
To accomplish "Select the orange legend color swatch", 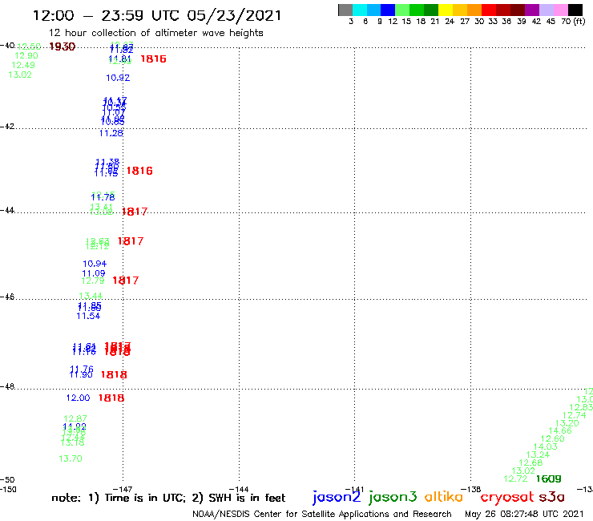I will [x=474, y=10].
